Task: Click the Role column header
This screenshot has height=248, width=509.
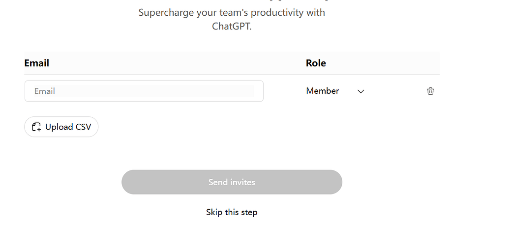Action: click(x=316, y=63)
